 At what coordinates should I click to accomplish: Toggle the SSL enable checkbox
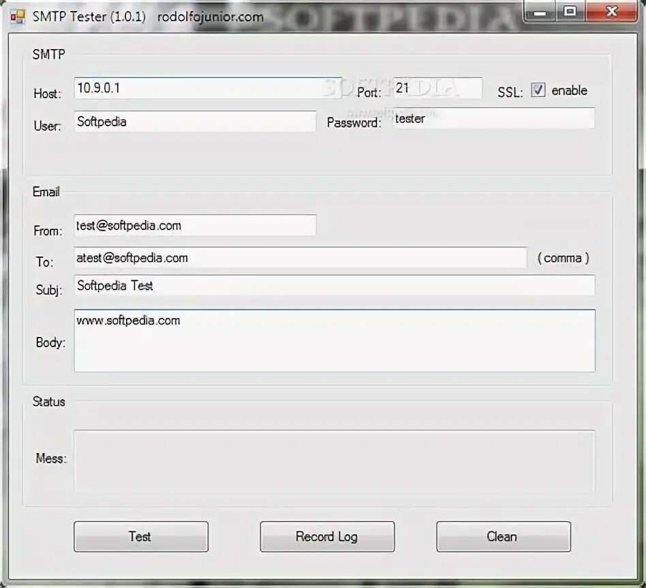click(x=538, y=90)
